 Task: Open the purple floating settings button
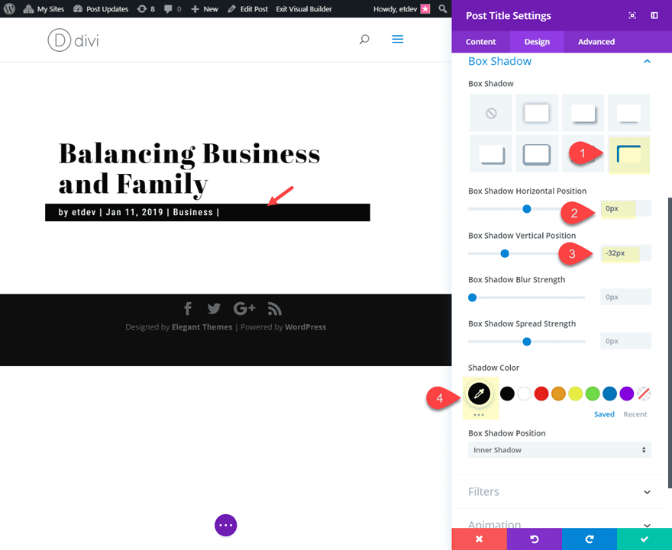tap(225, 525)
